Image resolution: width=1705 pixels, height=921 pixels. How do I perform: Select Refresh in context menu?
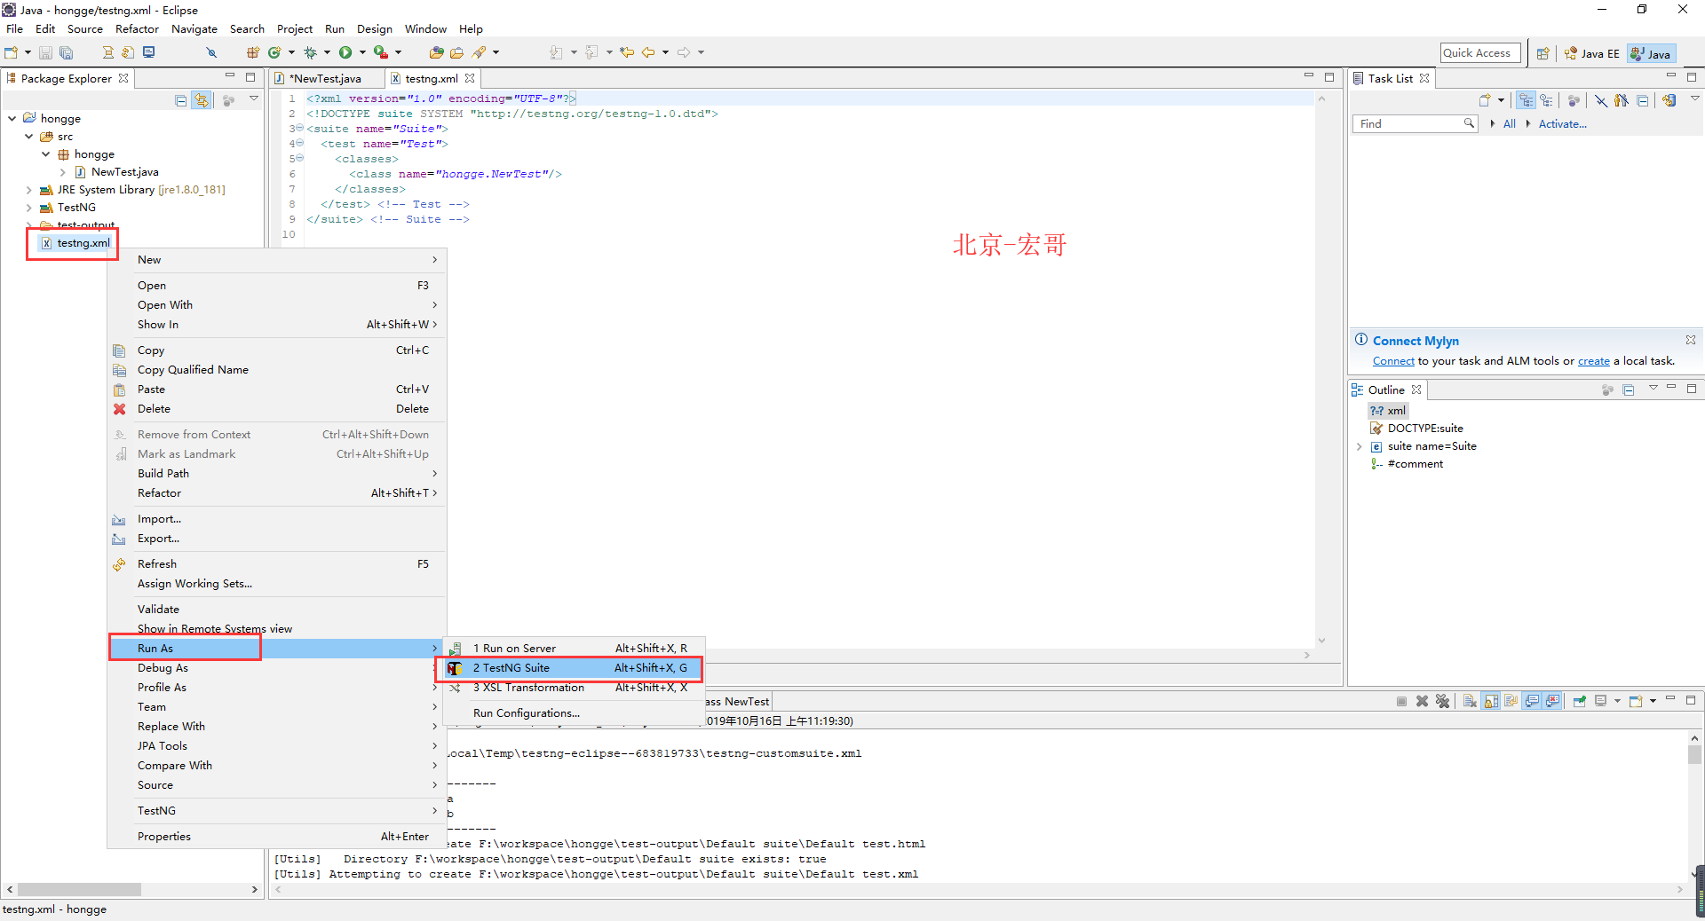click(x=276, y=564)
